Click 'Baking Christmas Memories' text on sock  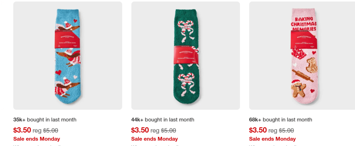click(x=304, y=23)
